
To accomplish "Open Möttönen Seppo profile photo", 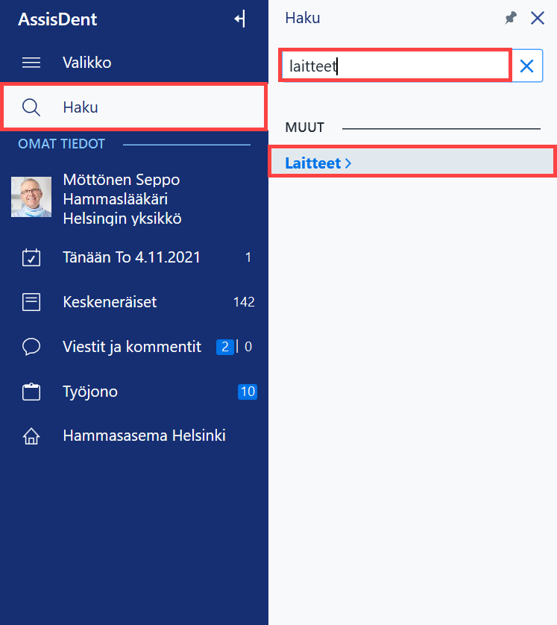I will coord(31,197).
